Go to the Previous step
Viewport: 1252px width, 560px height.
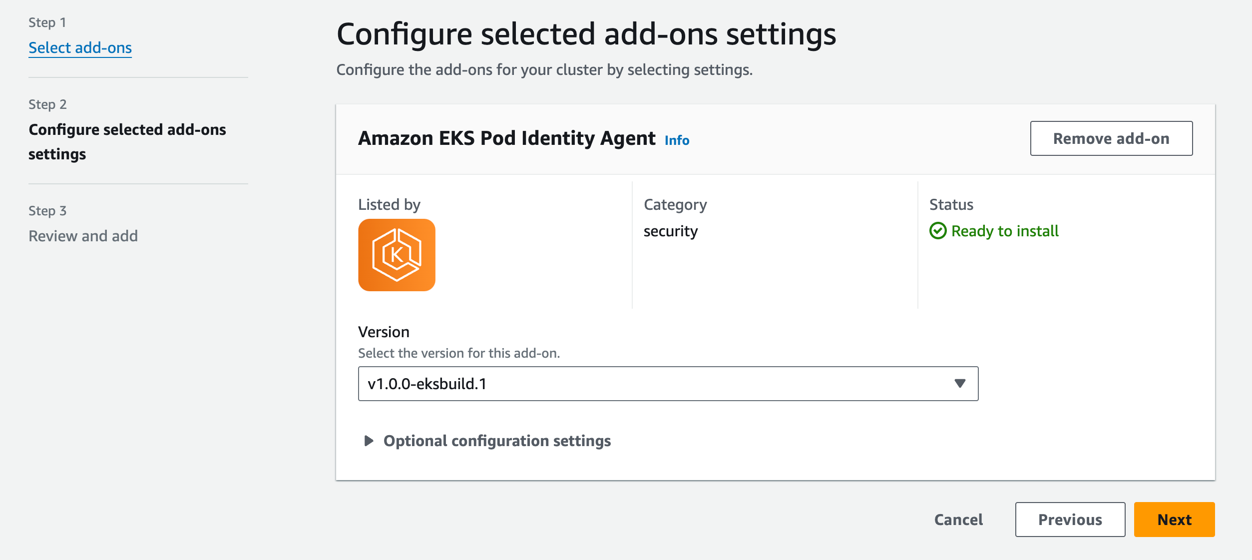click(x=1070, y=520)
